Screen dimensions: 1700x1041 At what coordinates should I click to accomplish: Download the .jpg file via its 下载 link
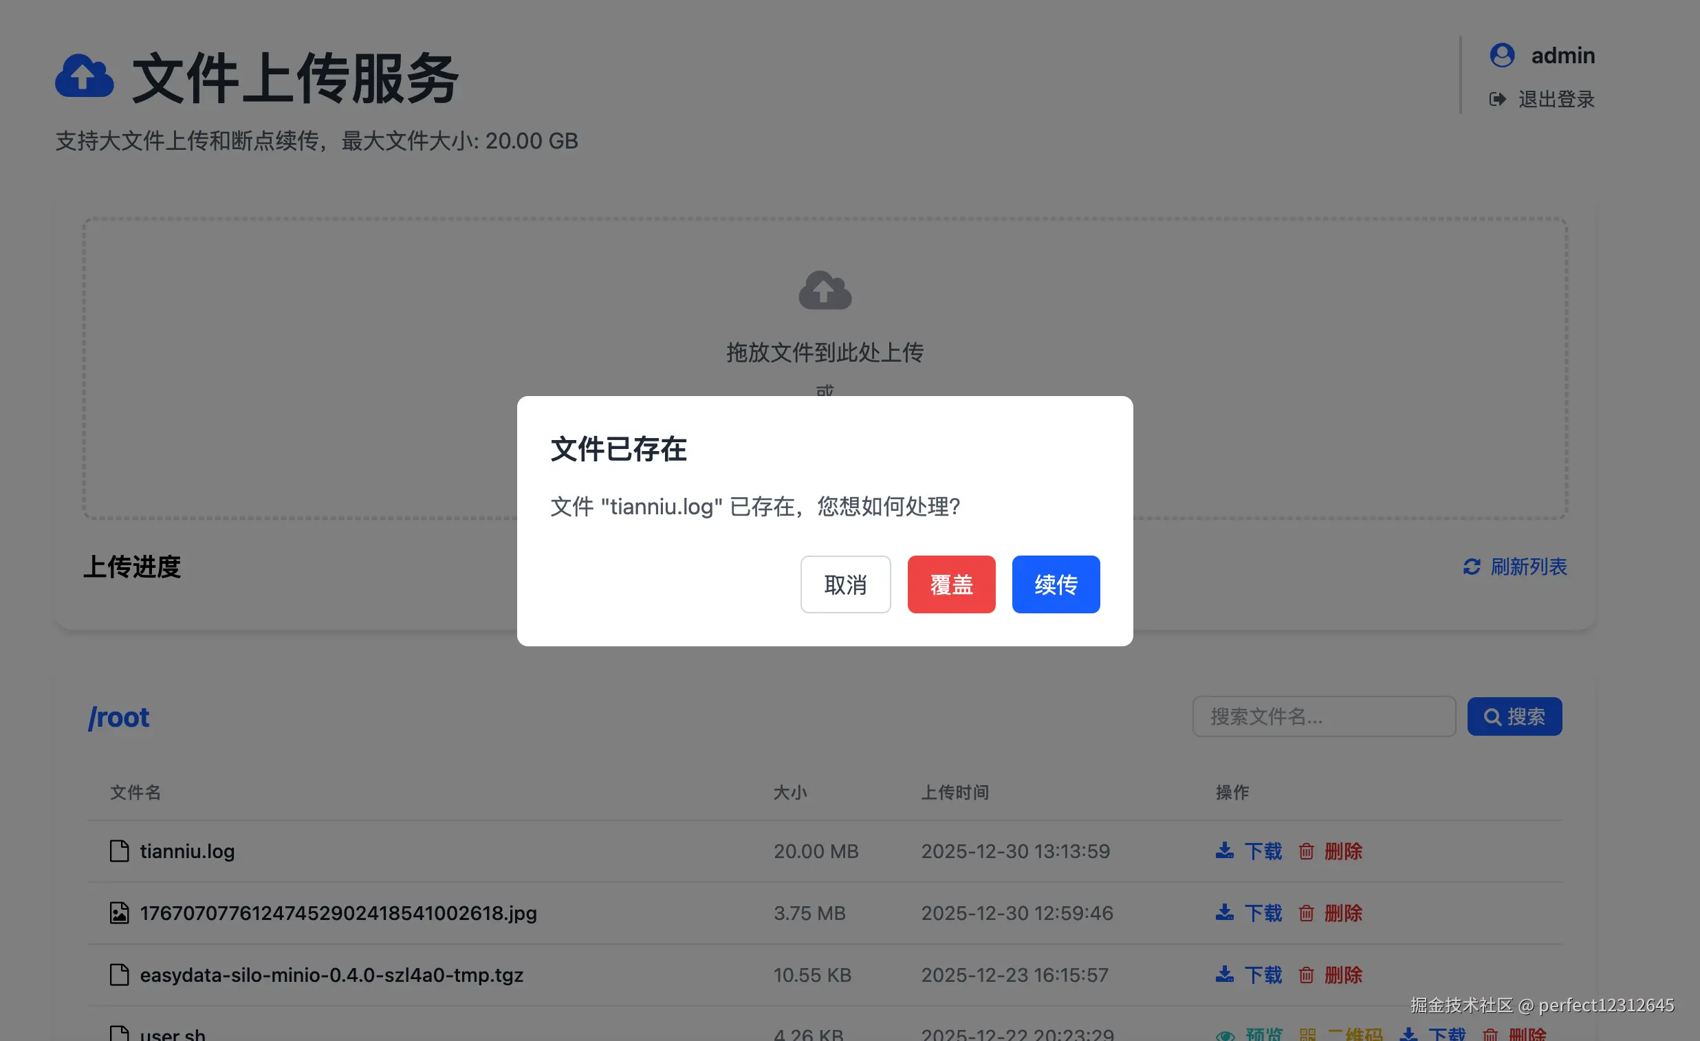coord(1249,912)
